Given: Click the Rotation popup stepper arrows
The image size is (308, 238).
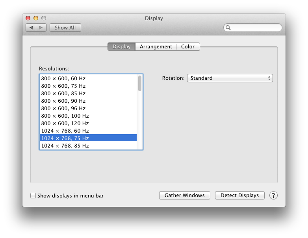Looking at the screenshot, I should pyautogui.click(x=269, y=78).
